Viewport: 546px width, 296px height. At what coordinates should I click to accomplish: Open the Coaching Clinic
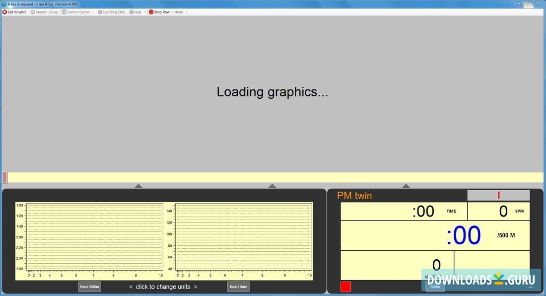[111, 12]
